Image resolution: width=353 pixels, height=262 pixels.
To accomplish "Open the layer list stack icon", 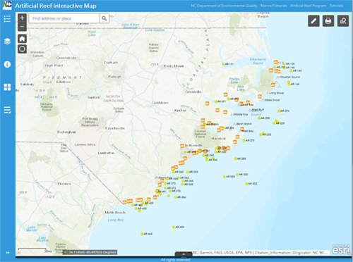I will click(7, 42).
